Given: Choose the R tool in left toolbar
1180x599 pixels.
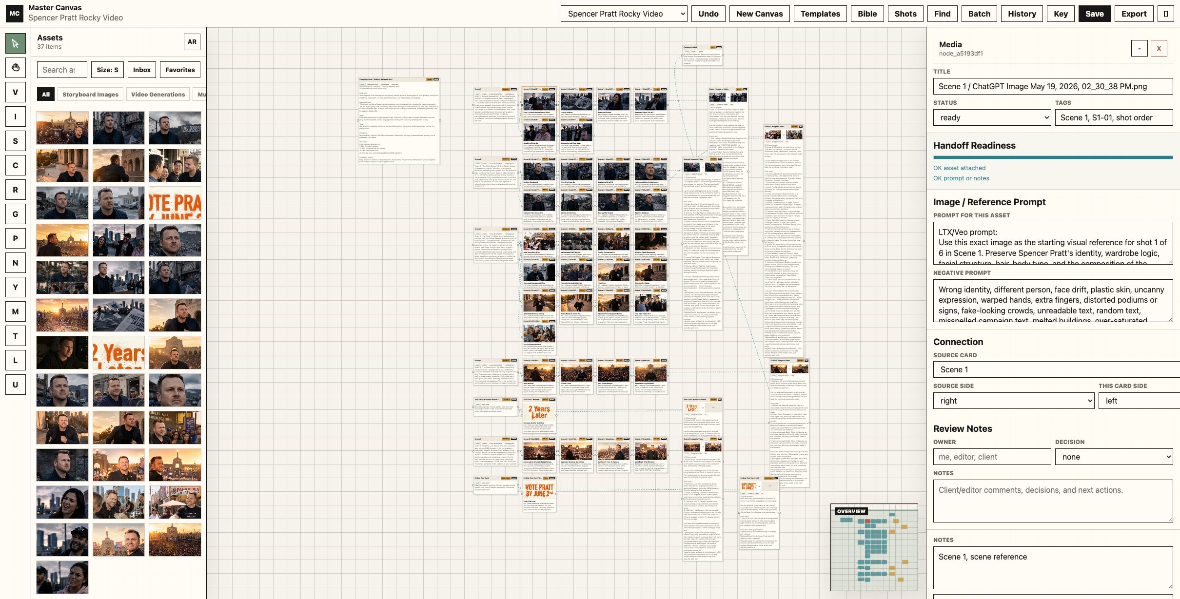Looking at the screenshot, I should 15,190.
